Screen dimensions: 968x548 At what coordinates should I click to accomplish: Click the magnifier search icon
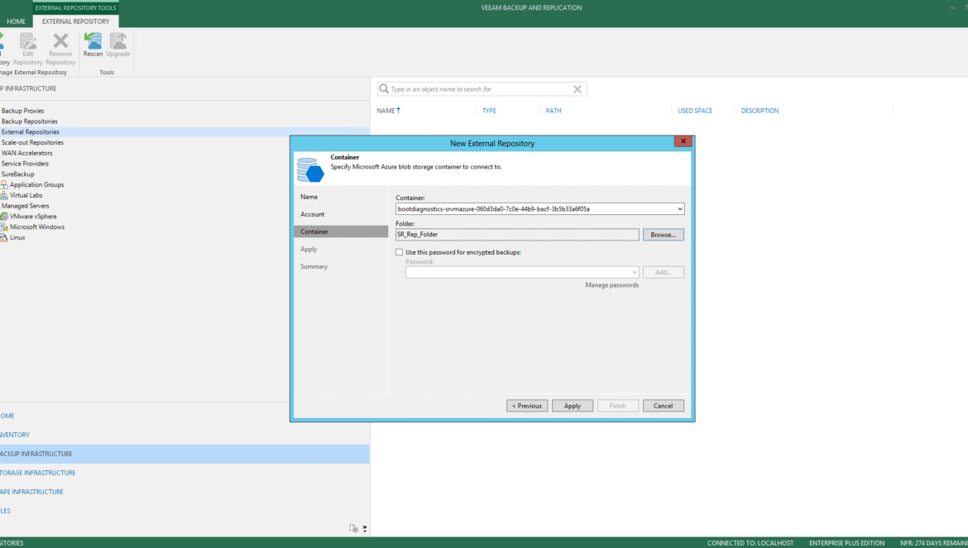click(x=384, y=88)
